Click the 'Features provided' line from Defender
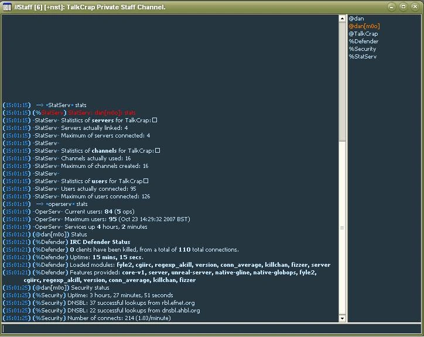424x337 pixels. (159, 276)
